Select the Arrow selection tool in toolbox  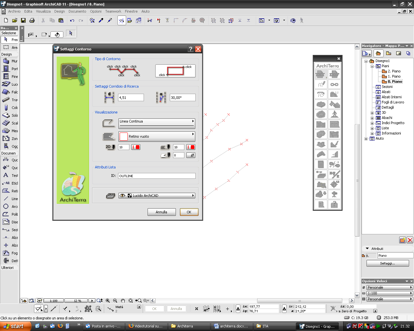[x=9, y=39]
